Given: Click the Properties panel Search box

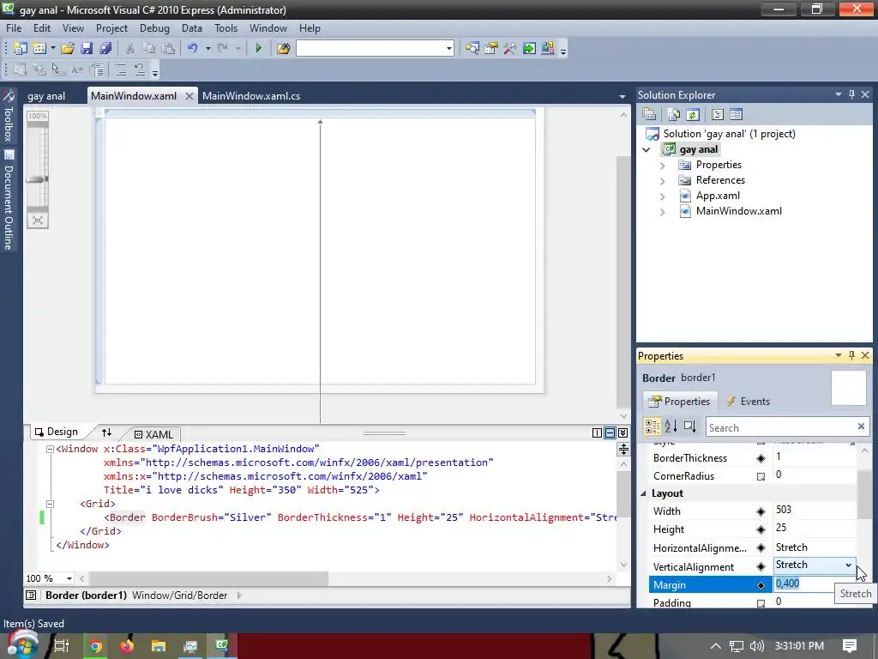Looking at the screenshot, I should [x=780, y=427].
